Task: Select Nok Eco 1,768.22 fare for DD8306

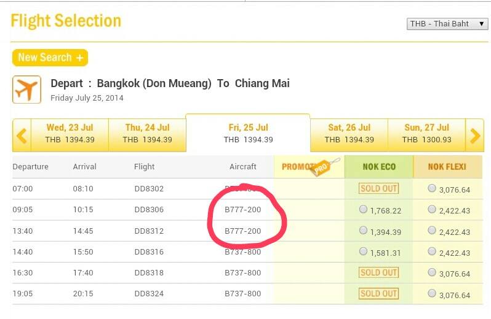Action: [x=363, y=210]
